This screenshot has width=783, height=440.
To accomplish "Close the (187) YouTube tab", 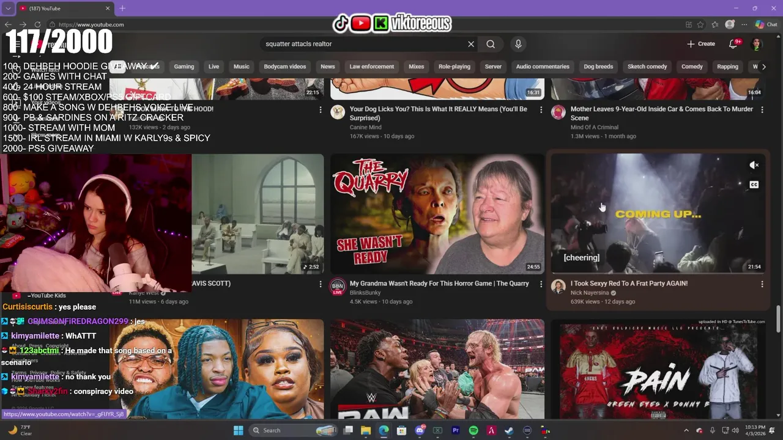I will pos(108,9).
